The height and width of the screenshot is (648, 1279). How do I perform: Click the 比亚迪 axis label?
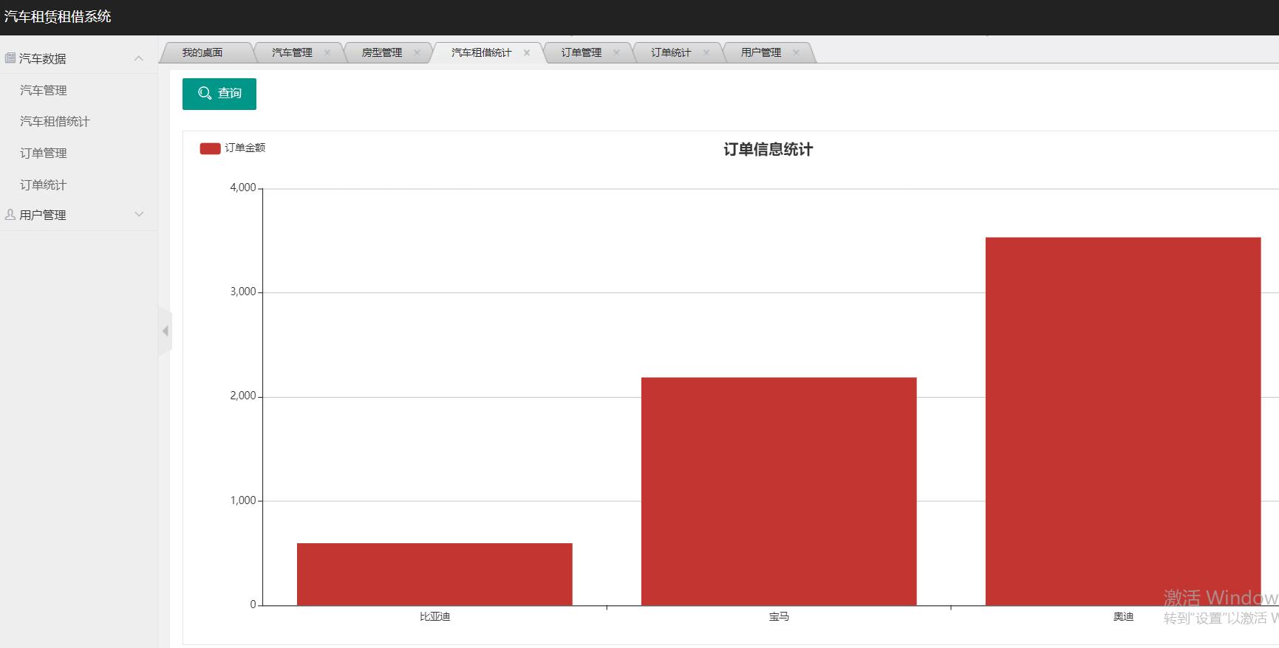(435, 616)
